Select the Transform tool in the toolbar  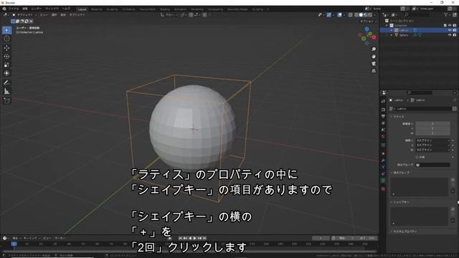click(x=6, y=73)
